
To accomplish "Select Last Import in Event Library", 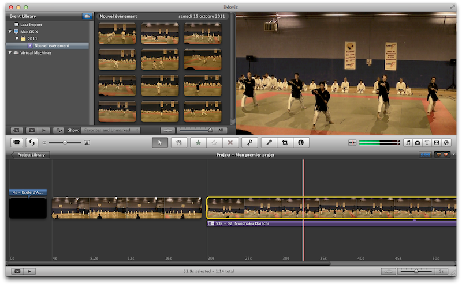I will click(31, 25).
